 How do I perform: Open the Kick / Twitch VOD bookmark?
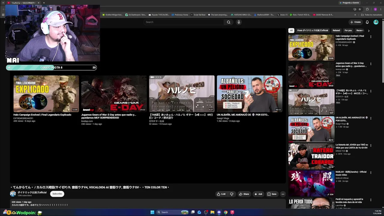tap(300, 15)
